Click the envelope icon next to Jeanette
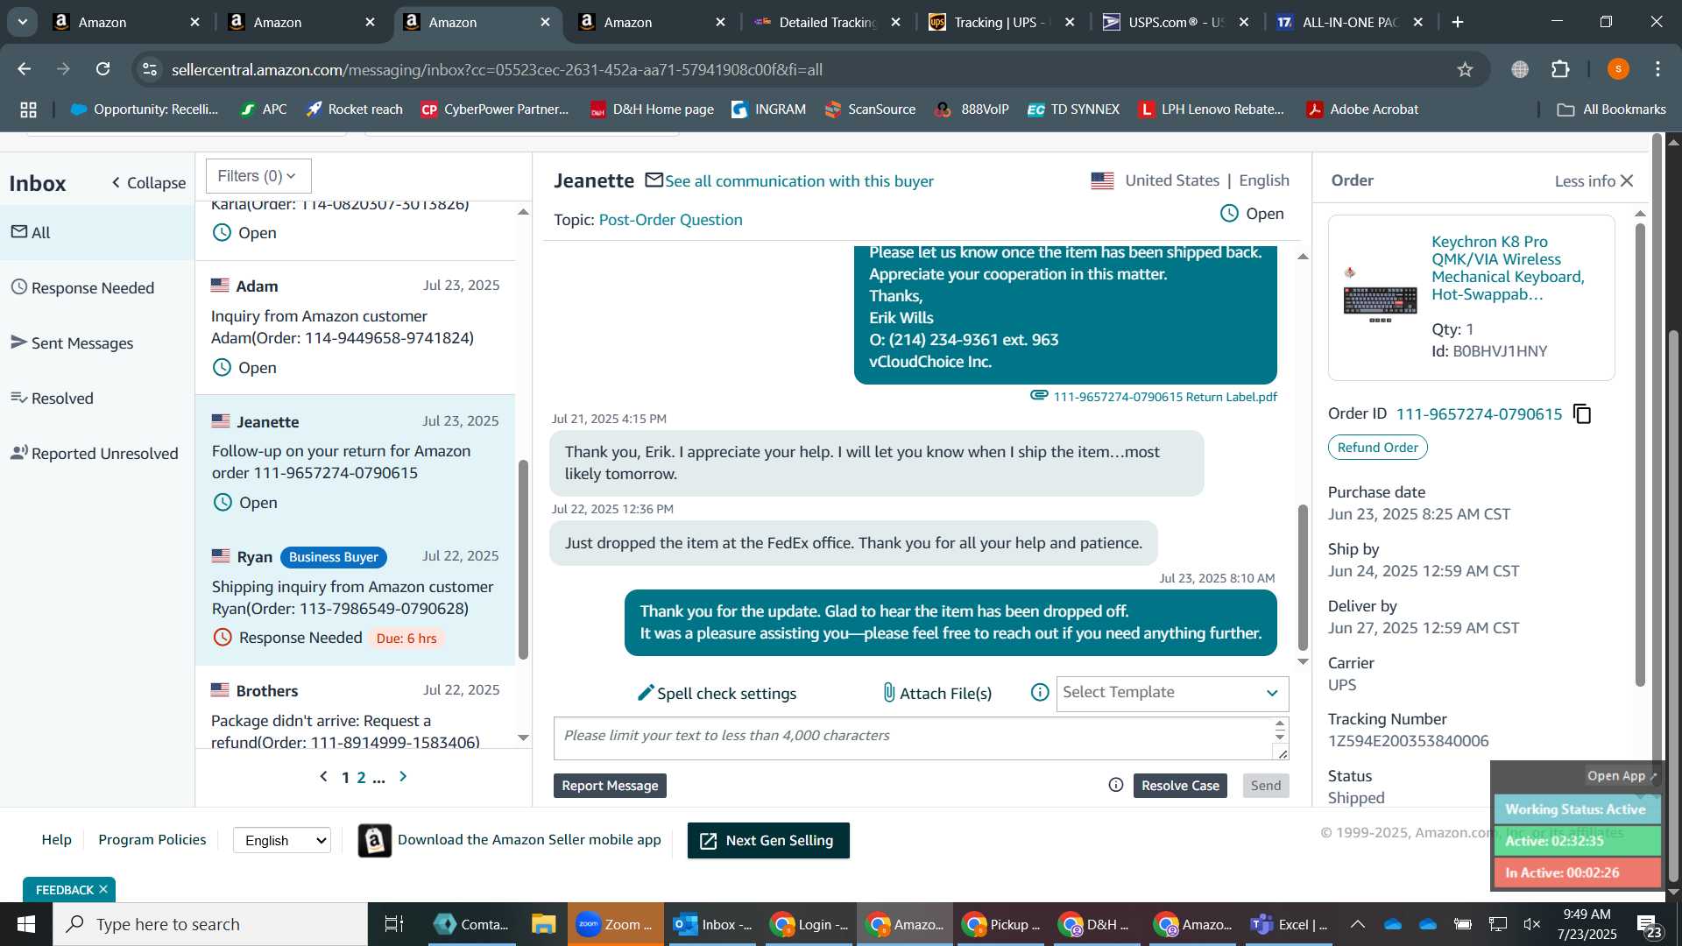Screen dimensions: 1682x946 pos(654,180)
